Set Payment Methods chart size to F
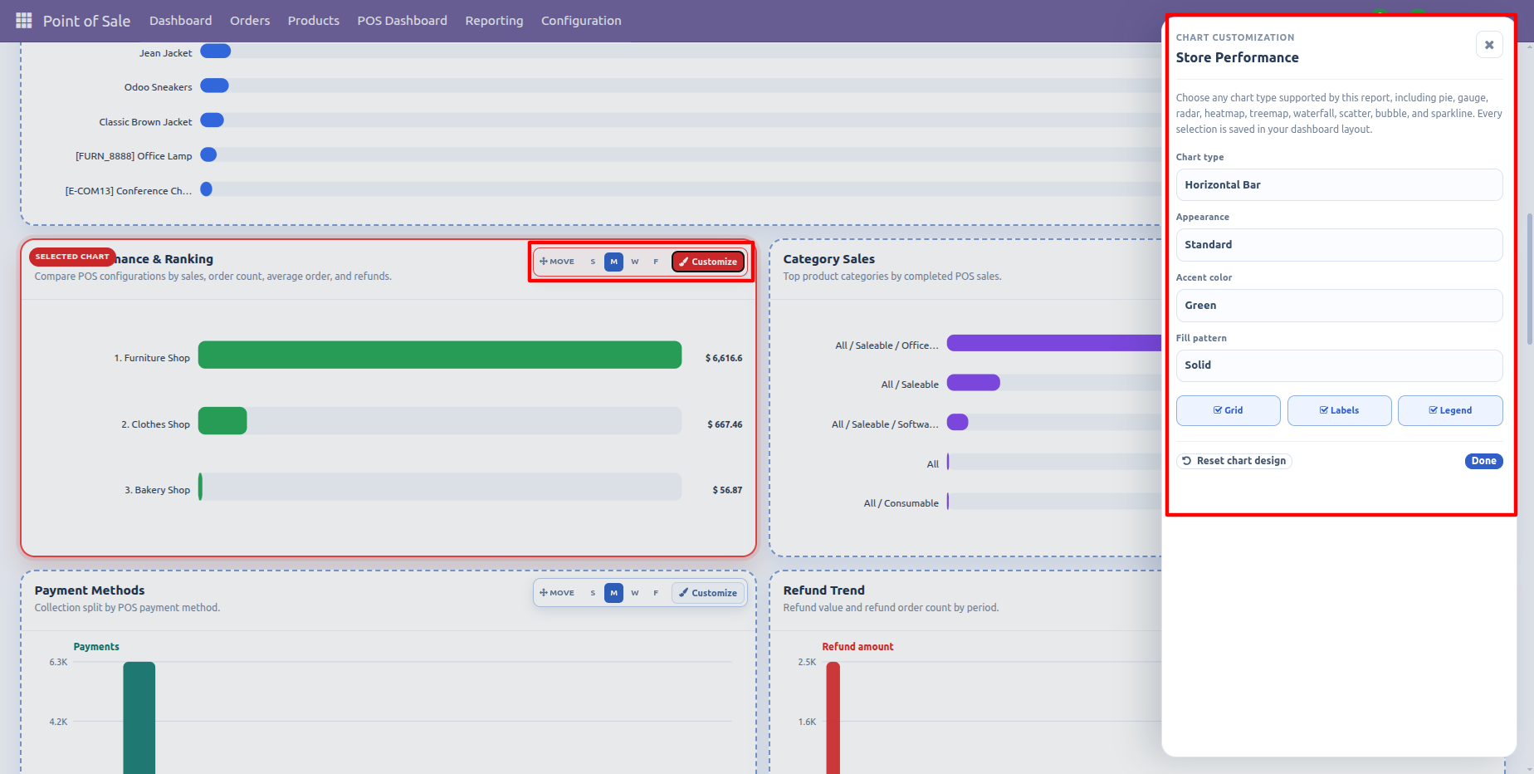1534x774 pixels. (656, 593)
